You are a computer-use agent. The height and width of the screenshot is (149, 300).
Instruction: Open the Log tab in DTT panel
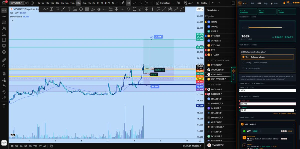[x=266, y=3]
